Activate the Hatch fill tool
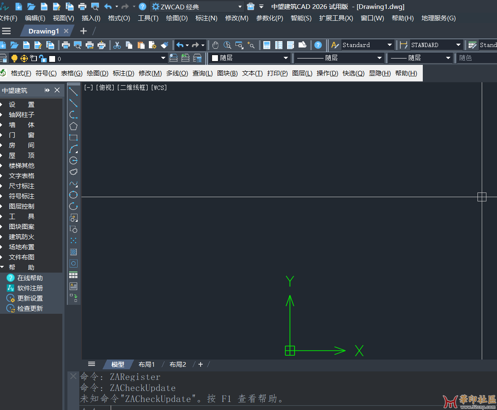The height and width of the screenshot is (410, 497). click(73, 252)
